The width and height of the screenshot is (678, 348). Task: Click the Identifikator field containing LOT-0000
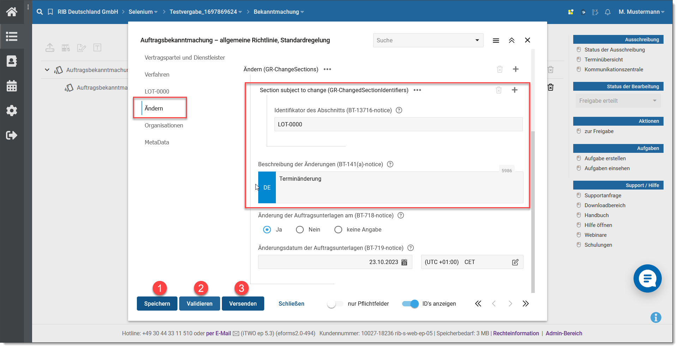coord(398,124)
